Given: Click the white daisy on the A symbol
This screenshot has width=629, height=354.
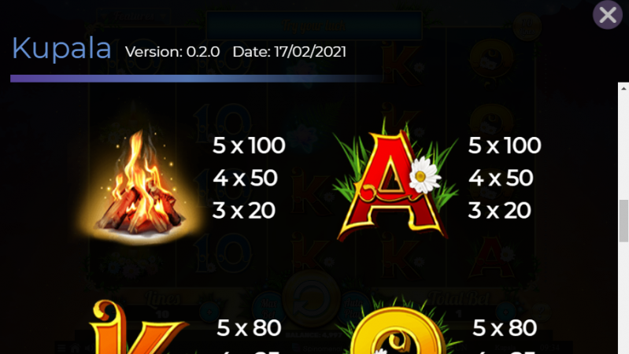Looking at the screenshot, I should 424,175.
